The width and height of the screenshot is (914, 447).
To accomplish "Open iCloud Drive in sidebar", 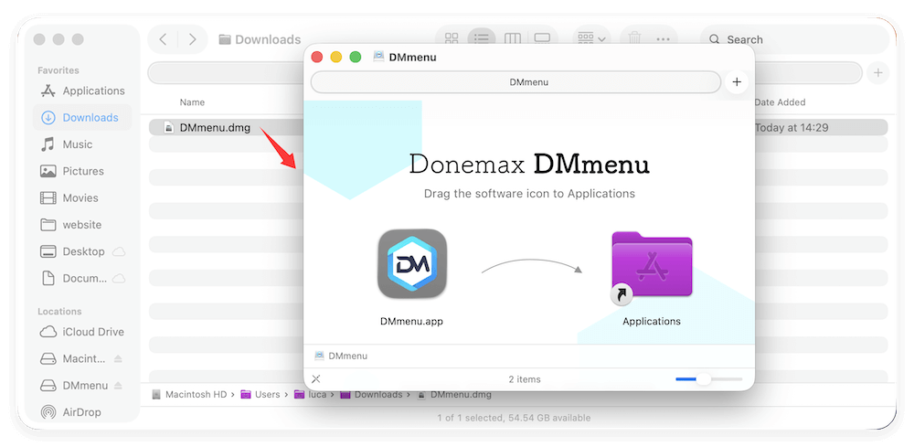I will (x=82, y=332).
